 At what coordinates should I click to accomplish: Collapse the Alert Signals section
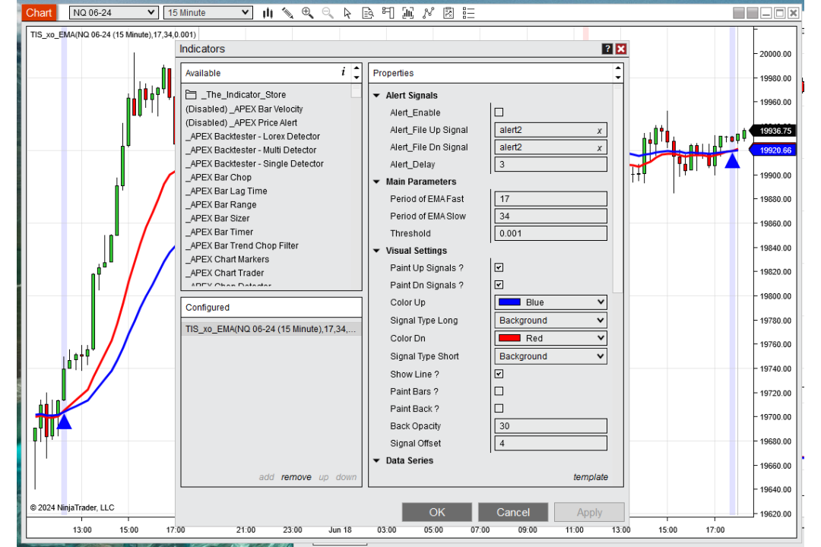[376, 95]
